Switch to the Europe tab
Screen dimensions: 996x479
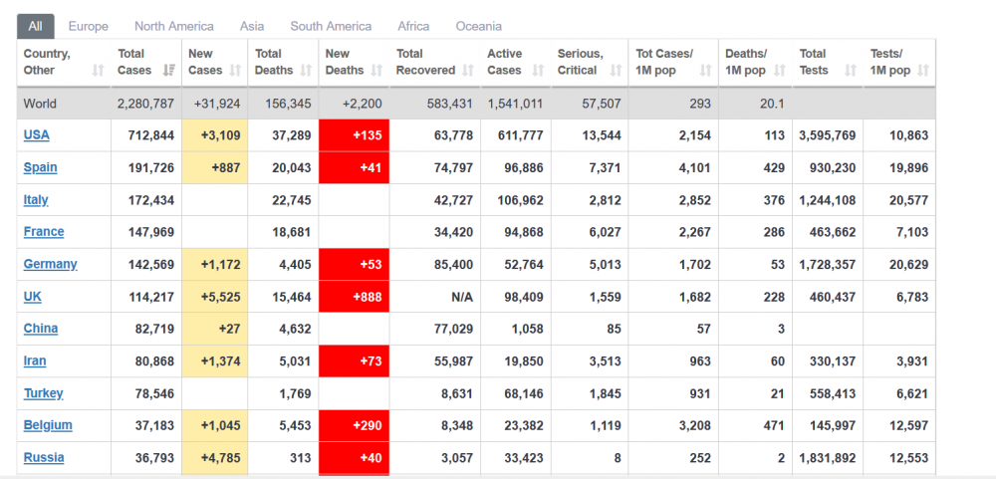click(x=89, y=27)
